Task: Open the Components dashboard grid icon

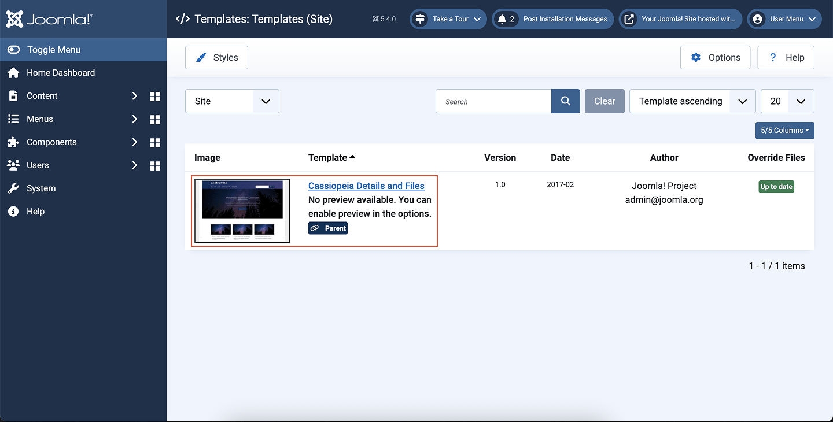Action: [x=155, y=142]
